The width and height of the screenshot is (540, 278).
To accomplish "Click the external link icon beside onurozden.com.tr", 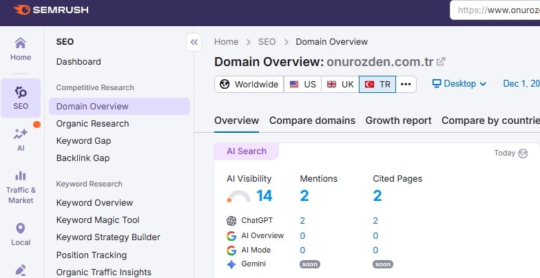I will (441, 61).
